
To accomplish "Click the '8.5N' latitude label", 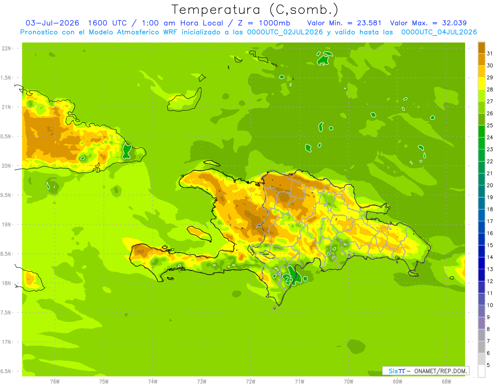I will tap(6, 254).
